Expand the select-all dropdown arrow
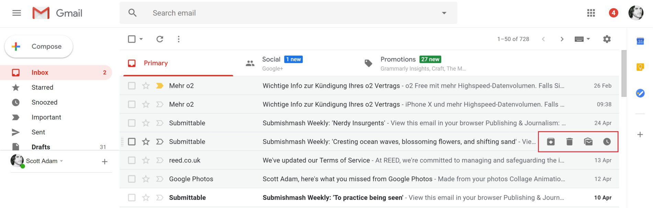This screenshot has width=653, height=208. coord(141,39)
